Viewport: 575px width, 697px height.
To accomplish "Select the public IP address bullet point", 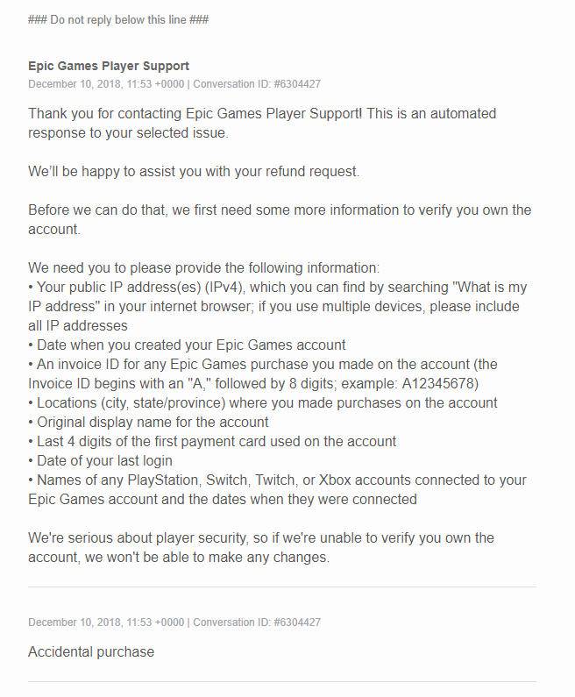I will point(277,306).
